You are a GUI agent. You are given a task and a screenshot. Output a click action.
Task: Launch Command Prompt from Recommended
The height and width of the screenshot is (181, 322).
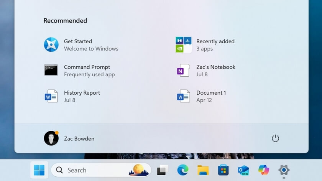tap(51, 71)
